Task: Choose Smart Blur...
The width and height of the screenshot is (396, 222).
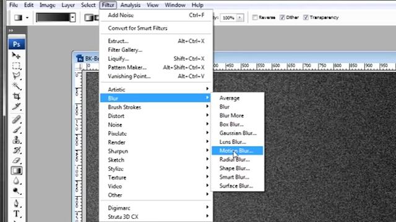Action: pyautogui.click(x=238, y=177)
